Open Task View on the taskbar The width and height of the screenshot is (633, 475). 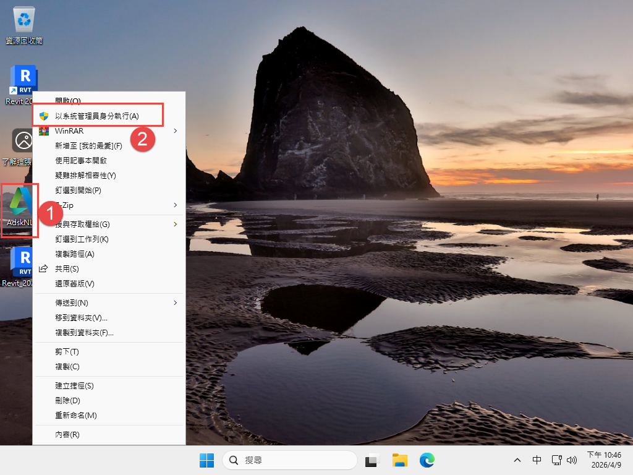click(x=372, y=460)
